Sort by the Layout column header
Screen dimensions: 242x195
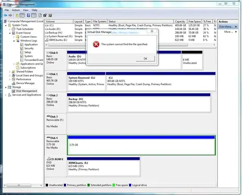coord(78,22)
